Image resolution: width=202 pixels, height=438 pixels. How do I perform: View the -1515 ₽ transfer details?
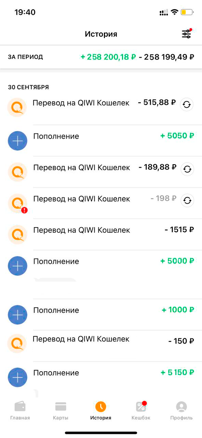click(101, 234)
